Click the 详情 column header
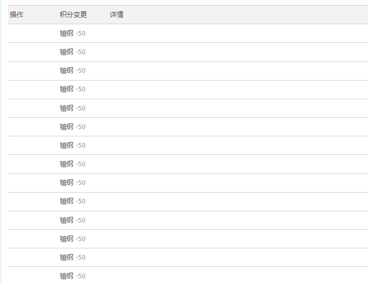 pos(117,15)
